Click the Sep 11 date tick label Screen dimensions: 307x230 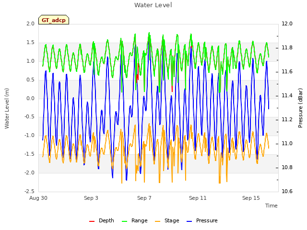[198, 198]
